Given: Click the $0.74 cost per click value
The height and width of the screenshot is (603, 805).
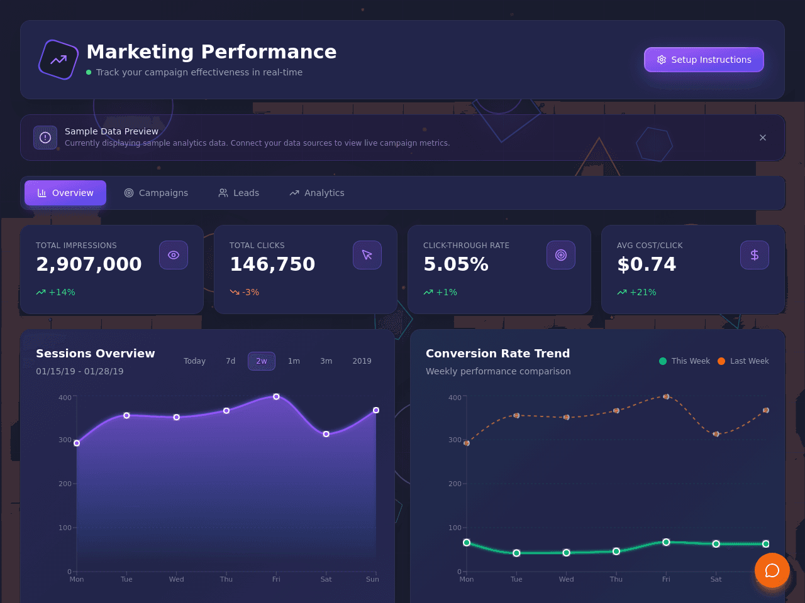Looking at the screenshot, I should 647,264.
